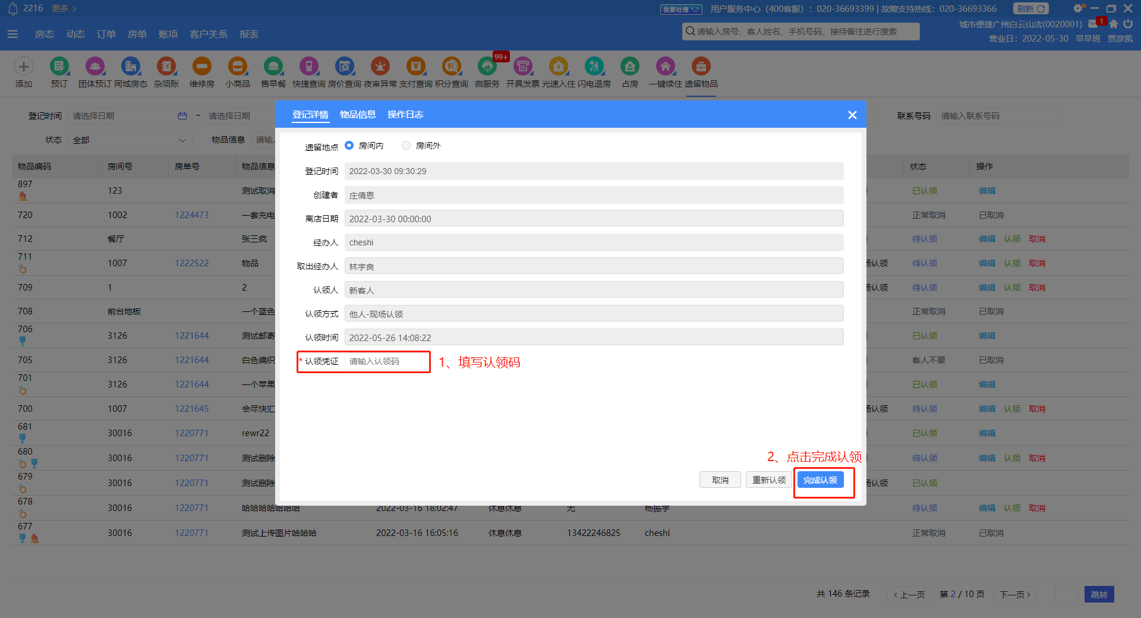Click 闪电退房 quick checkout icon
1141x618 pixels.
(x=594, y=67)
